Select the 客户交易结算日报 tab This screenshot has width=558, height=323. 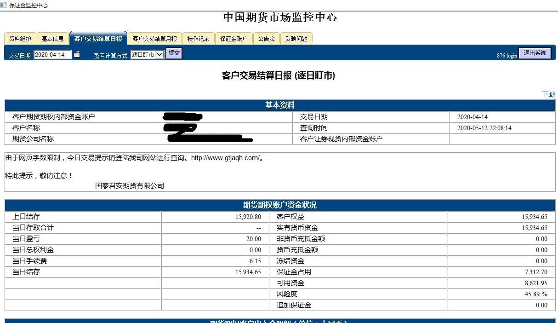98,39
